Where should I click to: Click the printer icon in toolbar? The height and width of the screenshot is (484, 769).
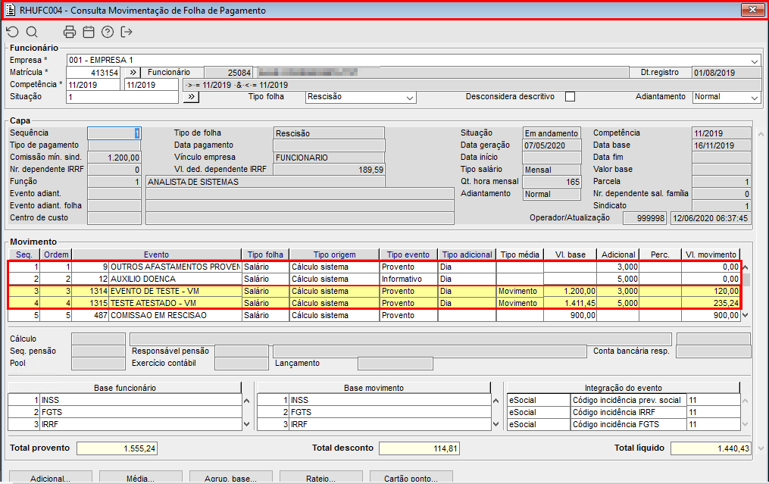pyautogui.click(x=70, y=32)
